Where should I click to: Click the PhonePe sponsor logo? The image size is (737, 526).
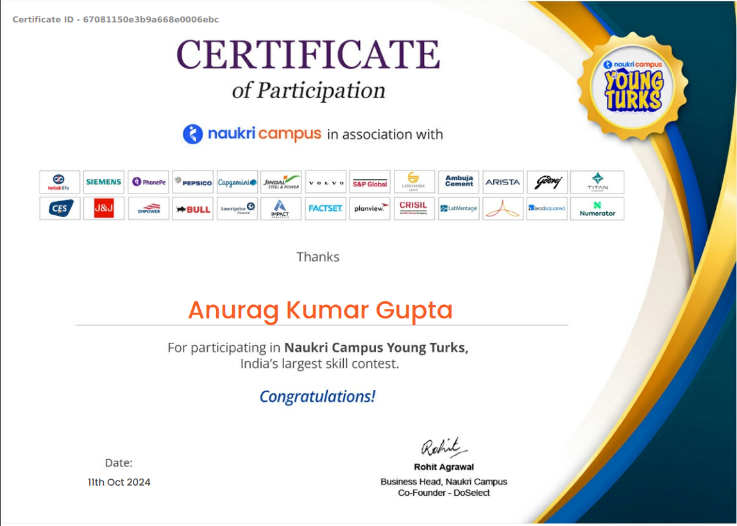click(x=148, y=182)
